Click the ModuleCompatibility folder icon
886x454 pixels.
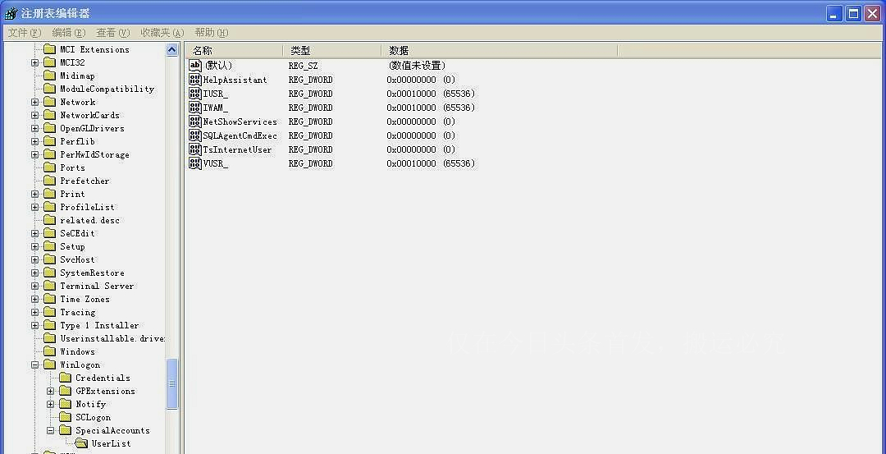(50, 89)
